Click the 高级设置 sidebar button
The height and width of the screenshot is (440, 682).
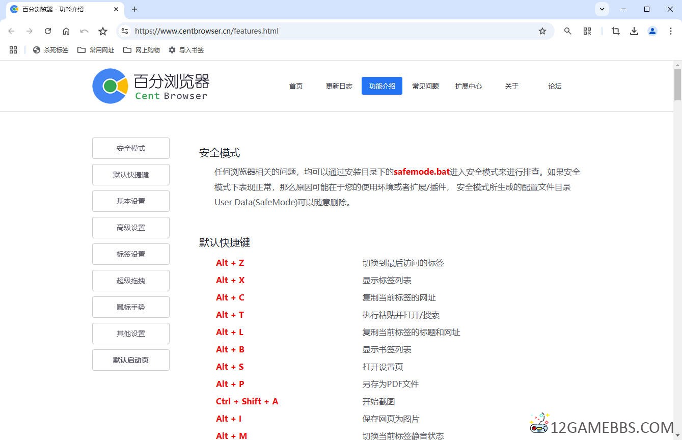tap(131, 228)
